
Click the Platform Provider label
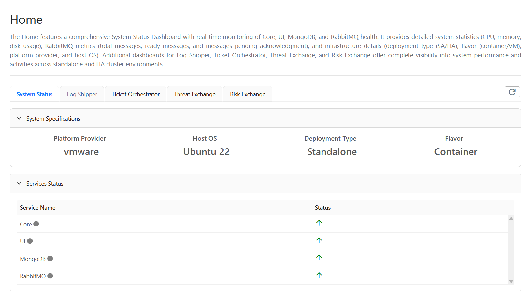click(x=80, y=138)
